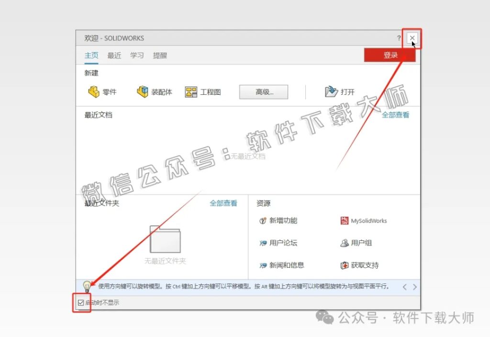Screen dimensions: 490x337
Task: Open the 学习 (Learn) tab
Action: click(137, 56)
